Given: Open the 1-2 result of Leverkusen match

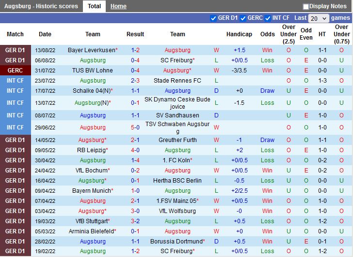Looking at the screenshot, I should pyautogui.click(x=135, y=50).
